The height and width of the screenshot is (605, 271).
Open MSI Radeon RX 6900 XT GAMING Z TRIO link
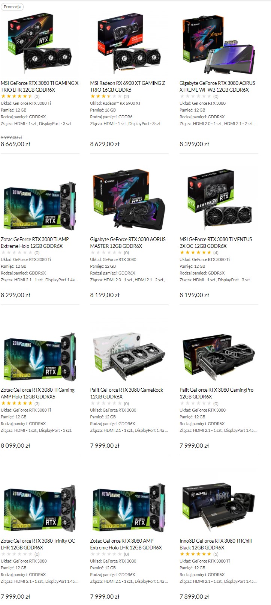[127, 86]
